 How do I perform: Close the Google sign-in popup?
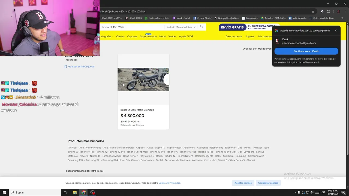click(x=336, y=30)
